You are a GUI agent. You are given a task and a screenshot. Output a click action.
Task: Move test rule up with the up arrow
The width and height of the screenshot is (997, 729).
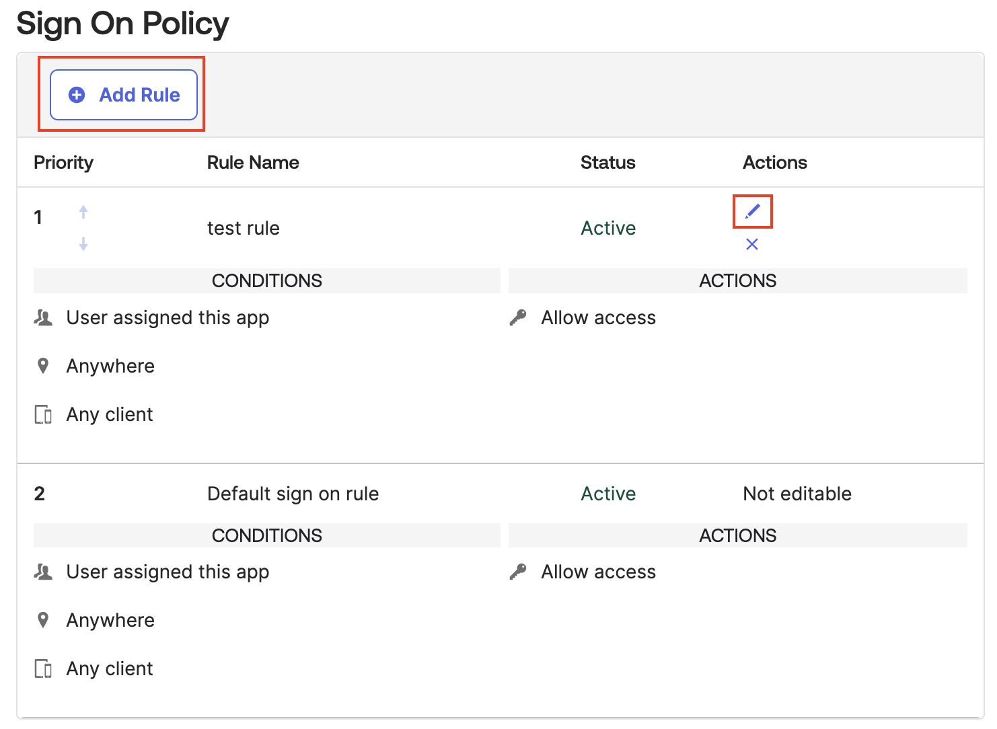click(x=83, y=212)
